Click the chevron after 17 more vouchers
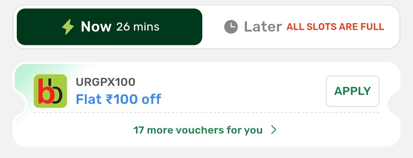Screen dimensions: 413x158 point(274,130)
